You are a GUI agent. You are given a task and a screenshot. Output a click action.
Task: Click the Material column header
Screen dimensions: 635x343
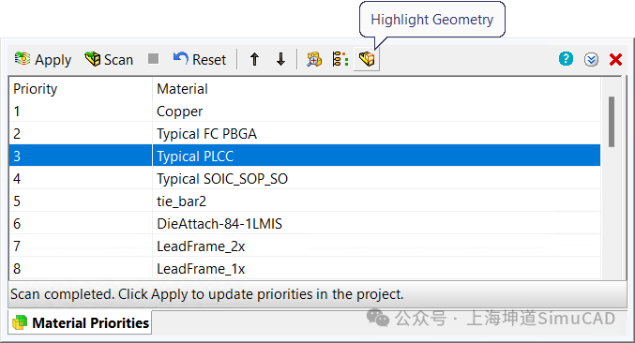point(376,89)
